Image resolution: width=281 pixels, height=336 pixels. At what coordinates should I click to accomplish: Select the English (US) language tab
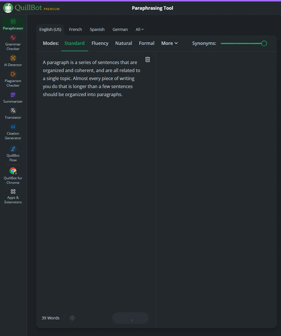tap(50, 29)
